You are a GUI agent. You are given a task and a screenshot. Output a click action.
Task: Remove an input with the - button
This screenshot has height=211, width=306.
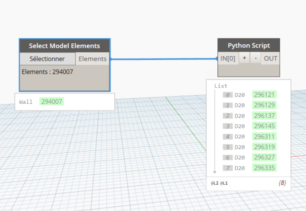click(x=255, y=58)
